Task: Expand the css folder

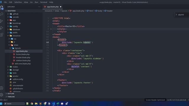Action: 9,39
